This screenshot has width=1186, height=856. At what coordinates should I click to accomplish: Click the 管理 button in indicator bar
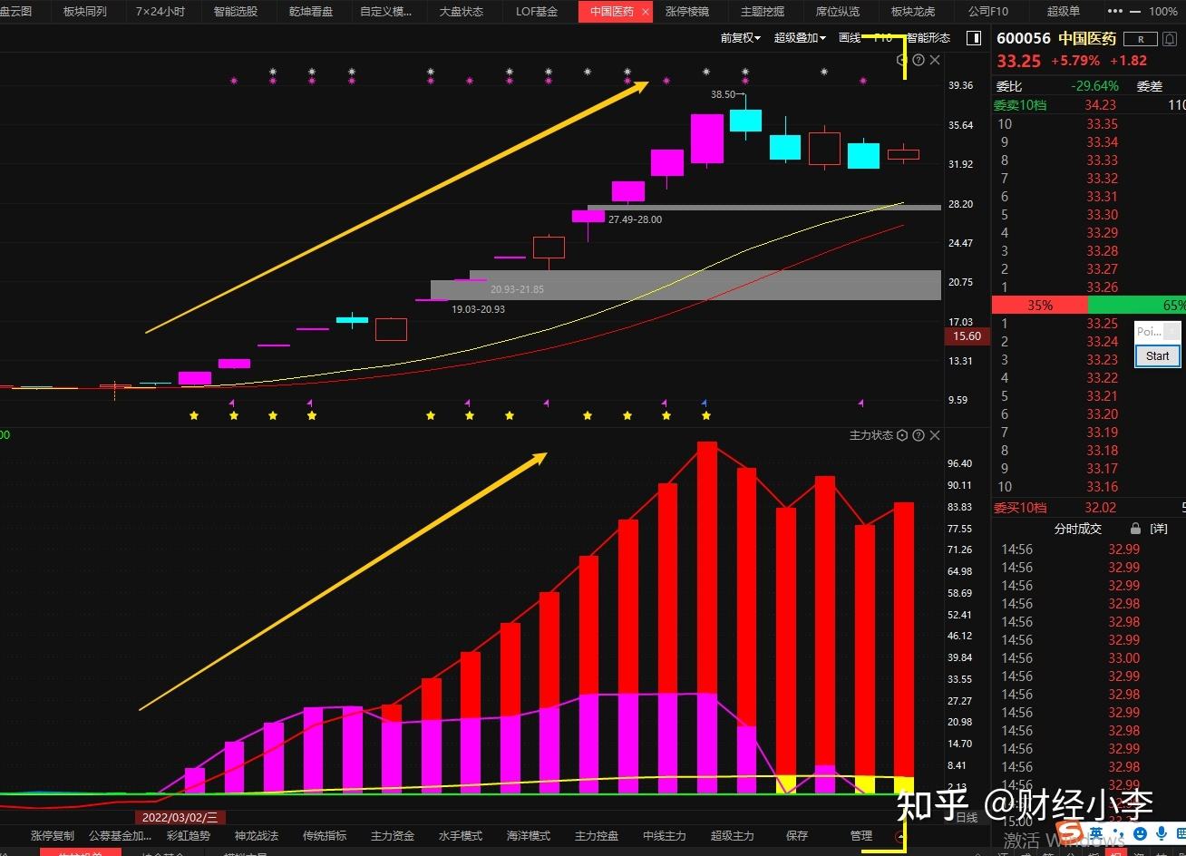861,835
